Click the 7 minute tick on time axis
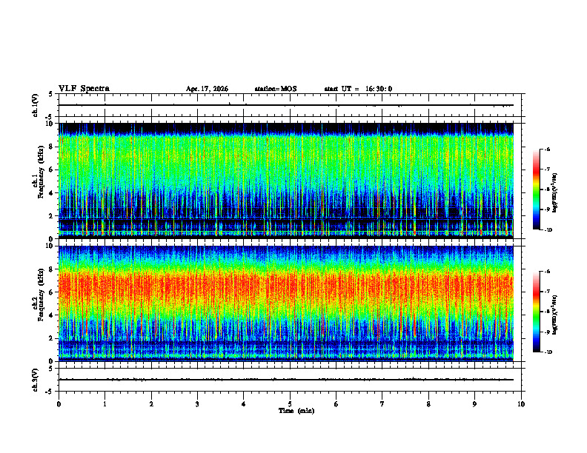The height and width of the screenshot is (453, 587). pyautogui.click(x=382, y=404)
